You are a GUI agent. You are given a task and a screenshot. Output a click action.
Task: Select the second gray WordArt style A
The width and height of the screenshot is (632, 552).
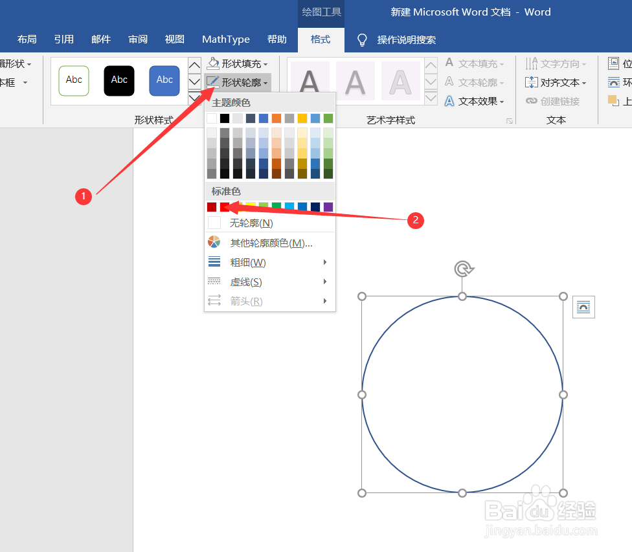355,81
